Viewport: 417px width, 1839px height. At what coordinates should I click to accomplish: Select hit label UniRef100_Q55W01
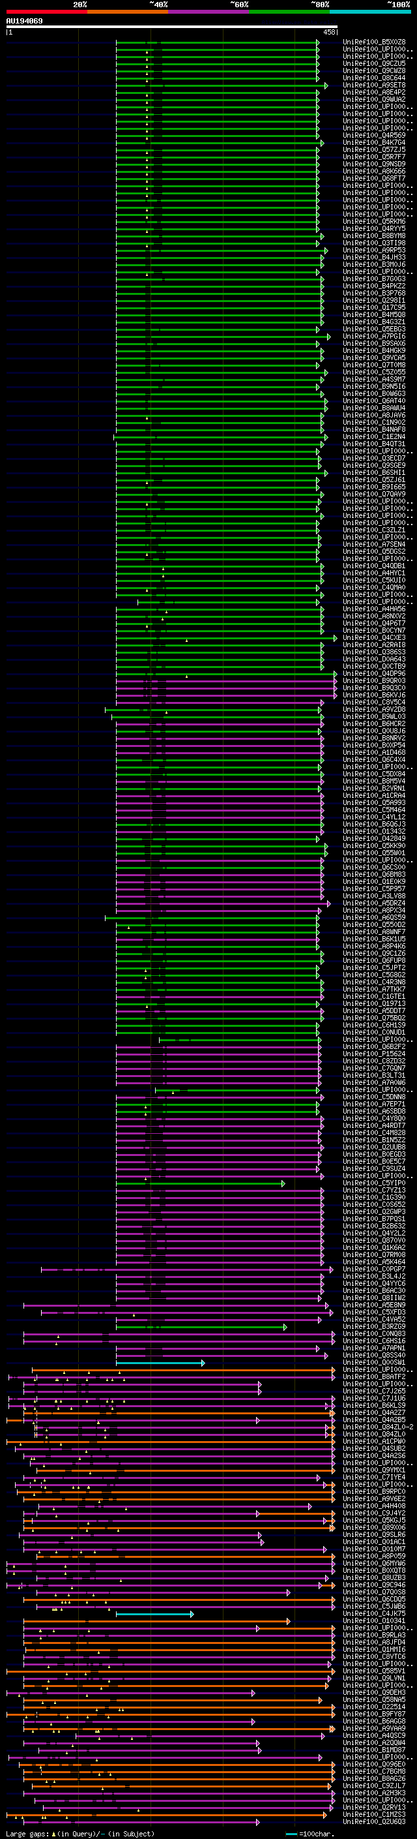[x=374, y=853]
